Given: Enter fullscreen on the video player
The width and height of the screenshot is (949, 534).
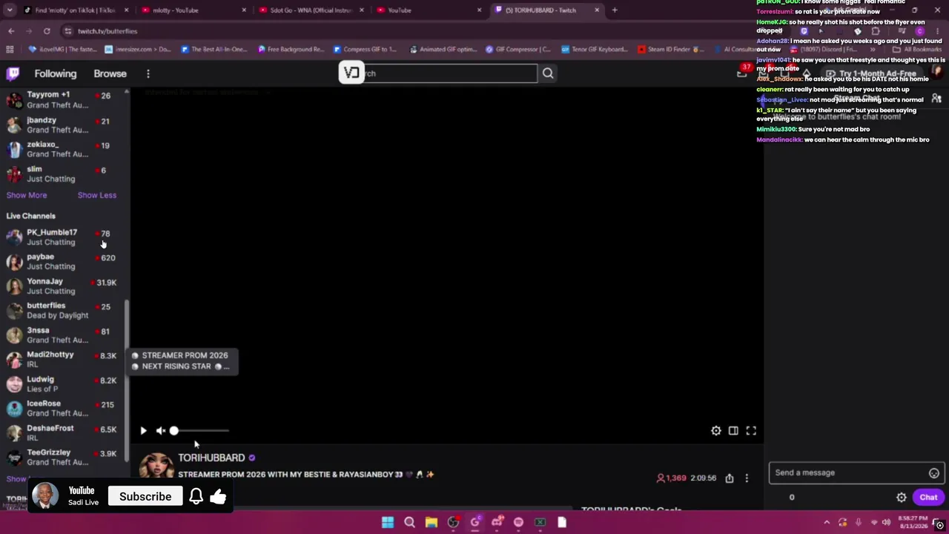Looking at the screenshot, I should pos(751,430).
